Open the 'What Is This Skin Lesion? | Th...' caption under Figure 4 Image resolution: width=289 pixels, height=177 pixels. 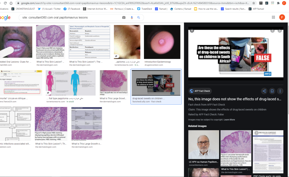[51, 144]
